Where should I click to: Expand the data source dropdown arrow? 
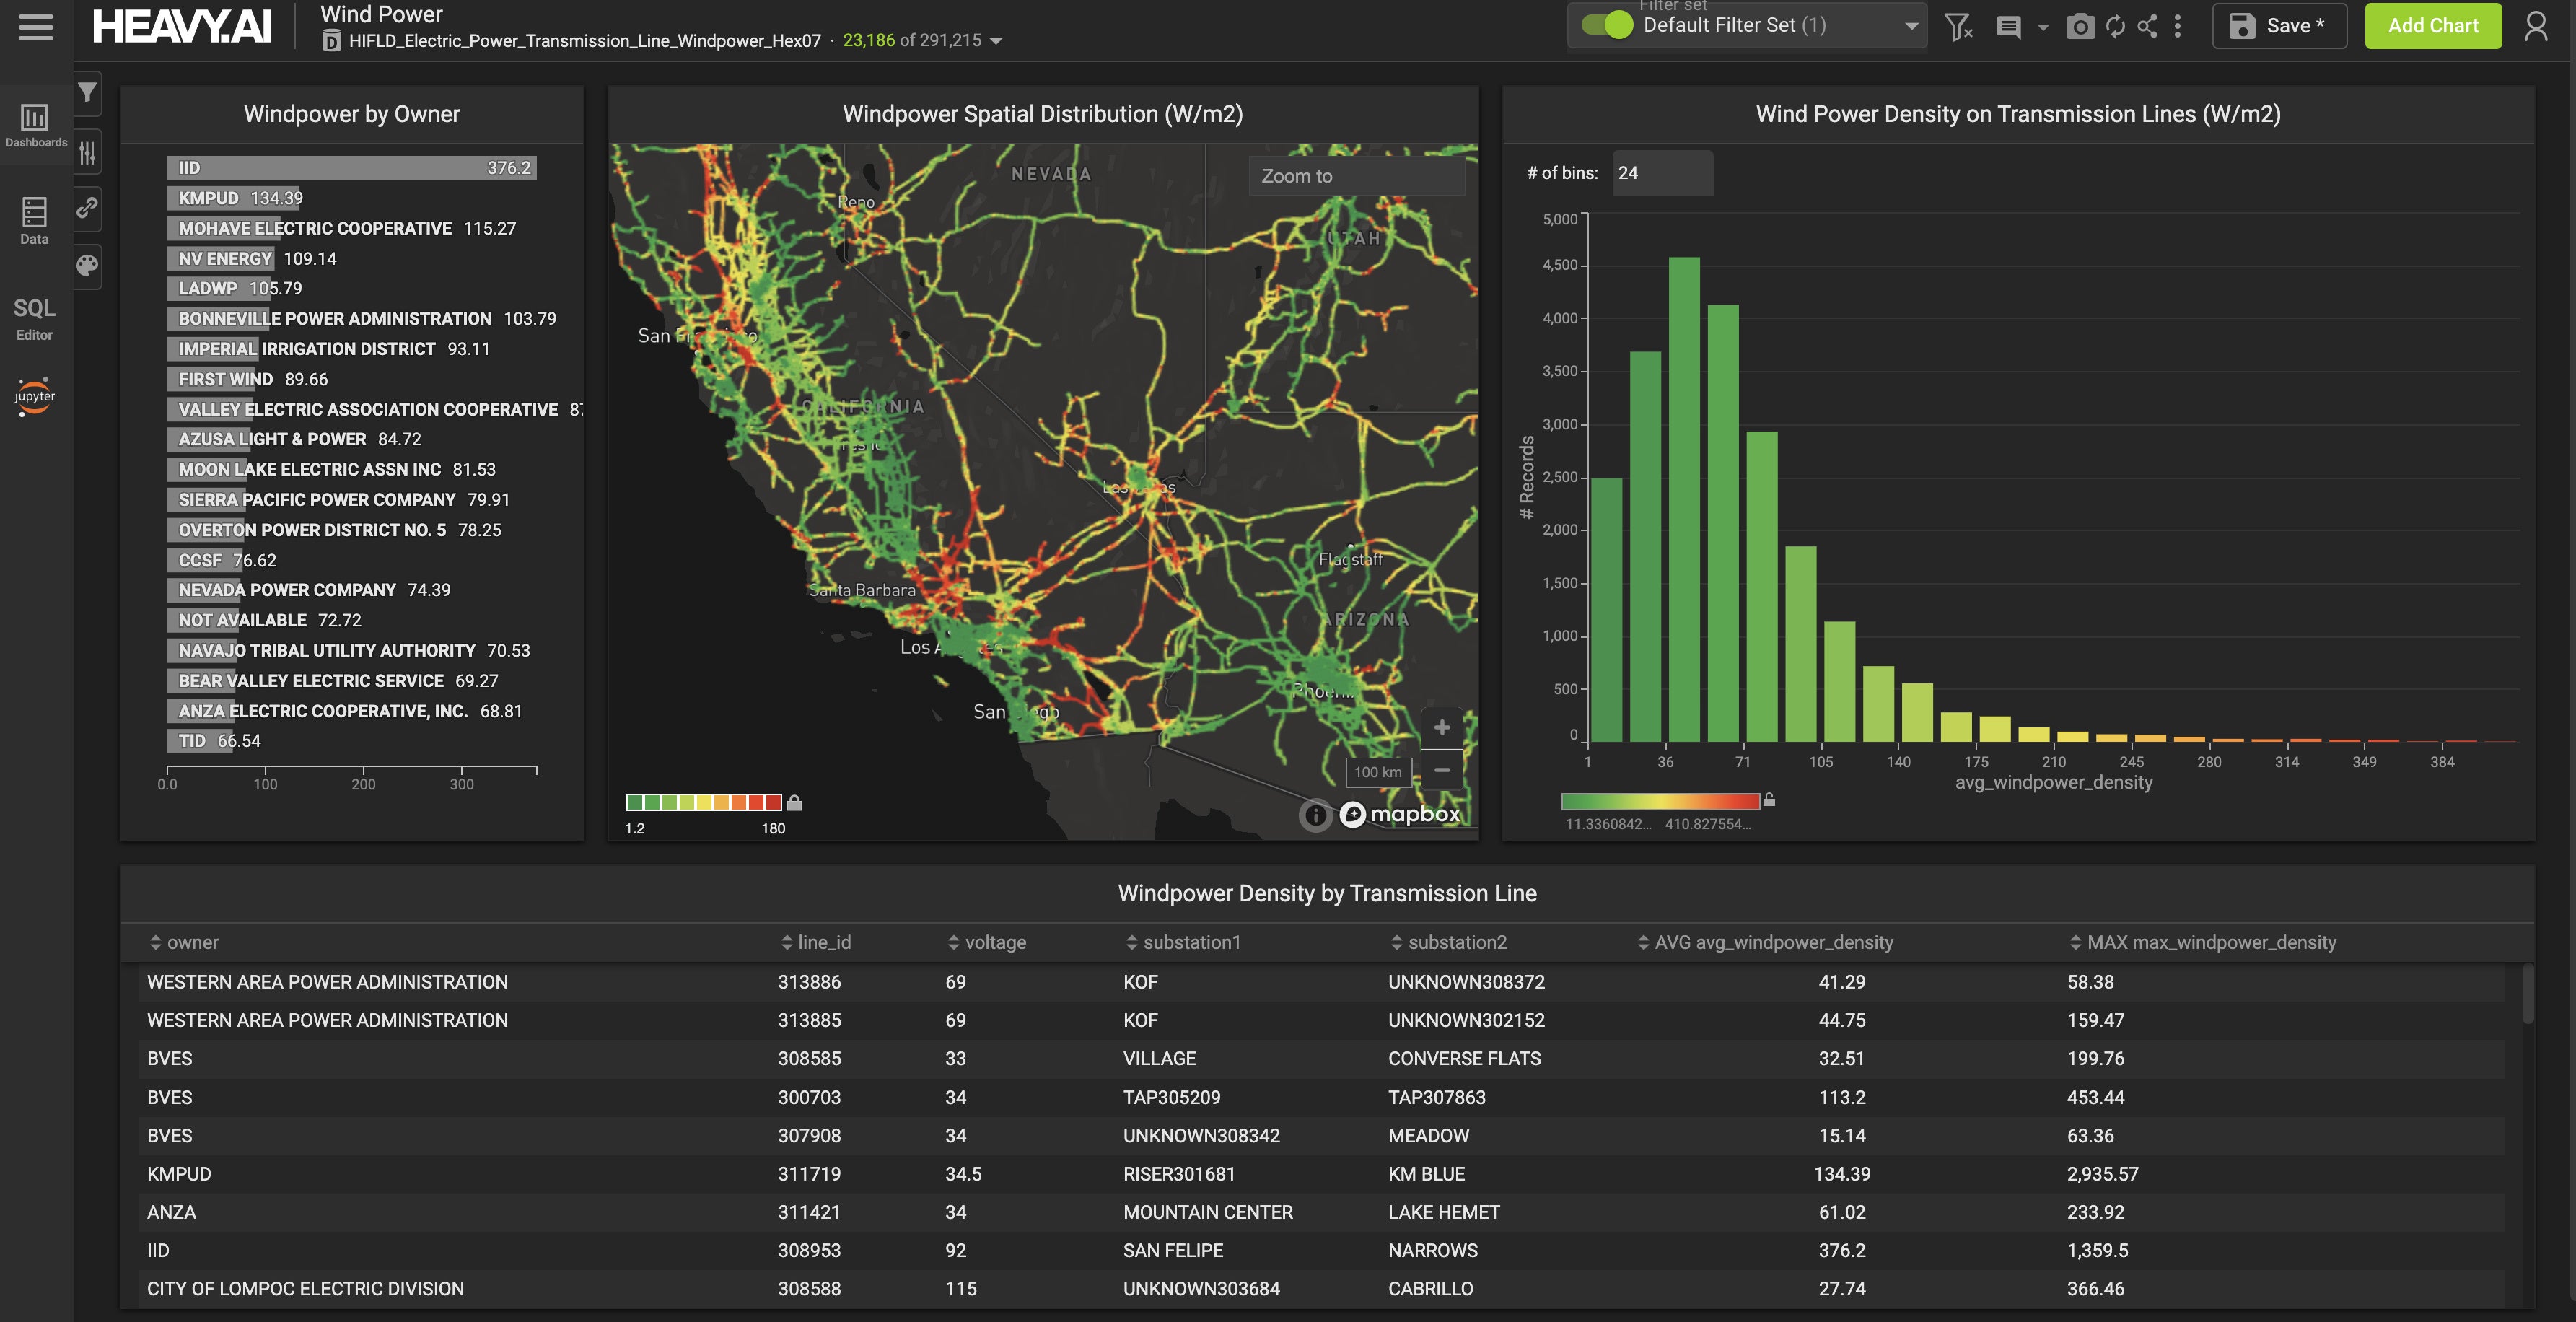tap(996, 41)
